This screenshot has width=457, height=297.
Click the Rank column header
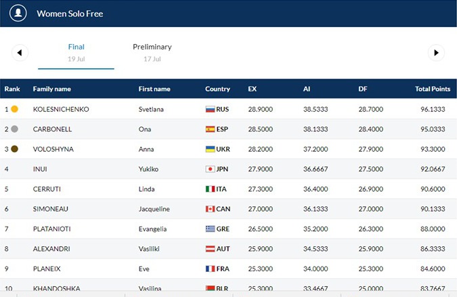point(13,89)
